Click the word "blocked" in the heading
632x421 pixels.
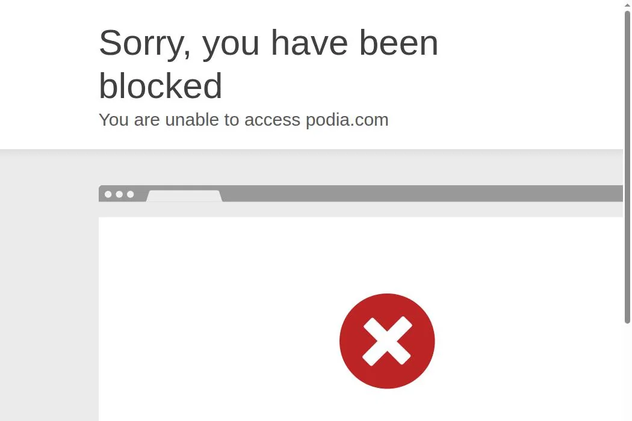click(x=161, y=86)
